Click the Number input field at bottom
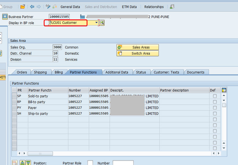Viewport: 238px width, 165px height. coord(123,163)
